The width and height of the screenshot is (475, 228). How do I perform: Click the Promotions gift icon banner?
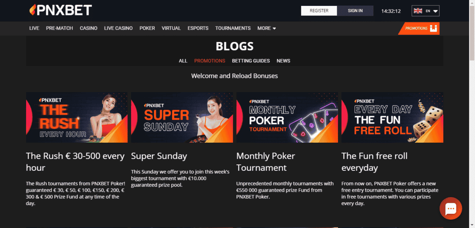(x=419, y=28)
